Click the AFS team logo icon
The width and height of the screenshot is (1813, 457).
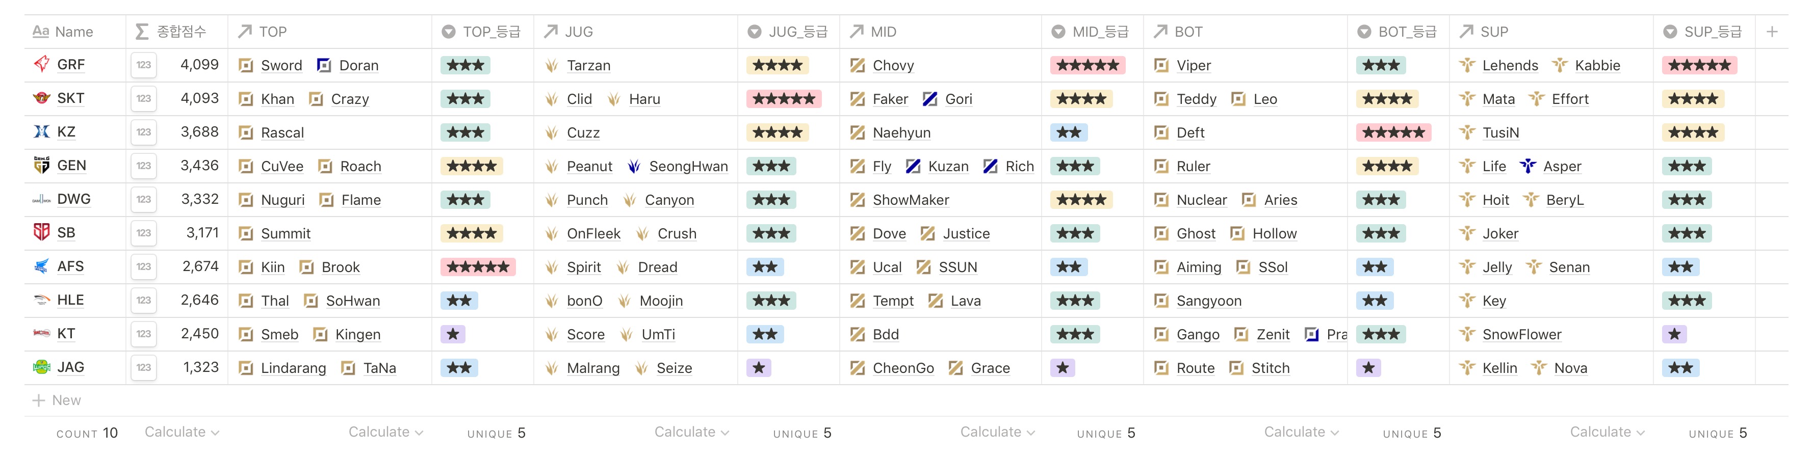click(41, 266)
